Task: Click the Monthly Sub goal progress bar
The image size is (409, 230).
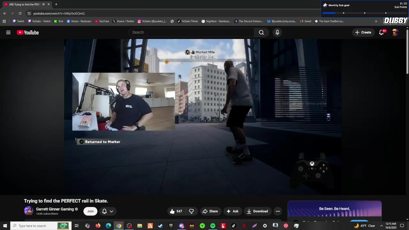Action: (x=364, y=13)
